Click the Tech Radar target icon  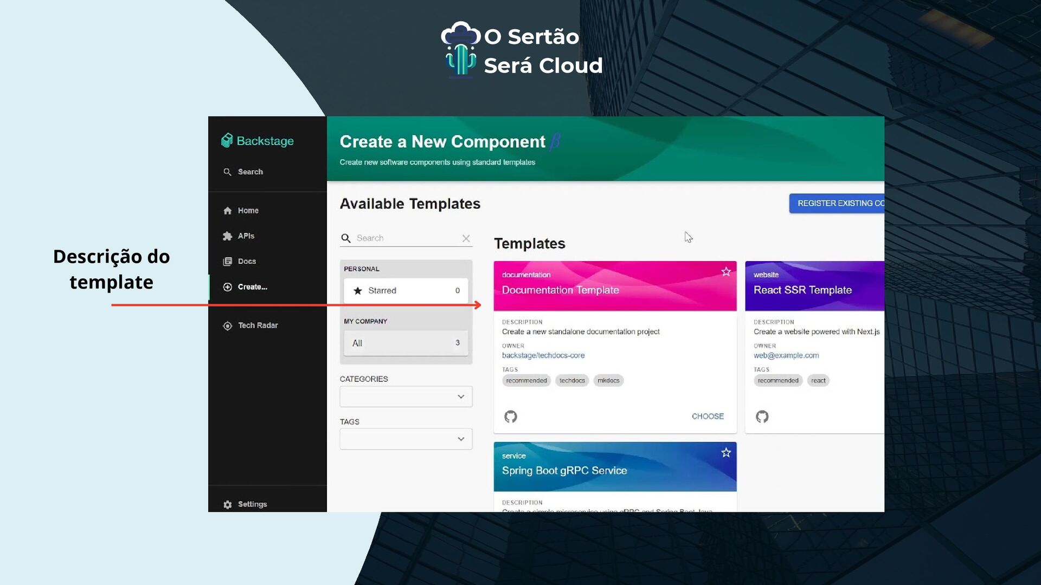227,326
